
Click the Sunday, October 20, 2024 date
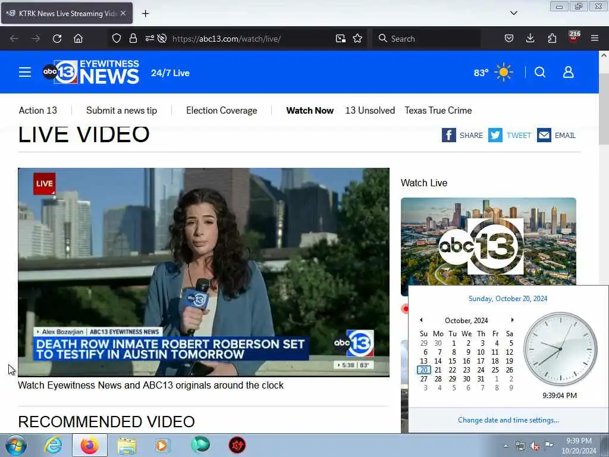tap(508, 299)
